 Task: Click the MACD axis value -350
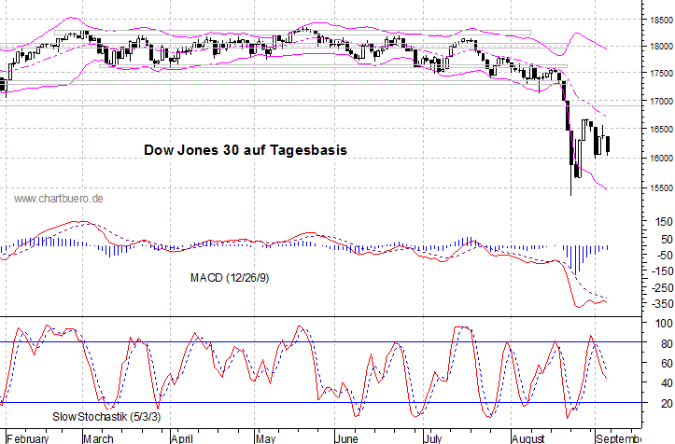point(662,304)
